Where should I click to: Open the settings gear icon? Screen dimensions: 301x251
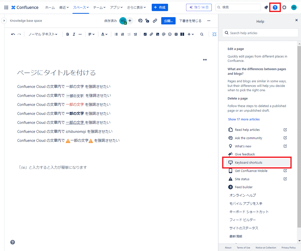click(x=284, y=8)
